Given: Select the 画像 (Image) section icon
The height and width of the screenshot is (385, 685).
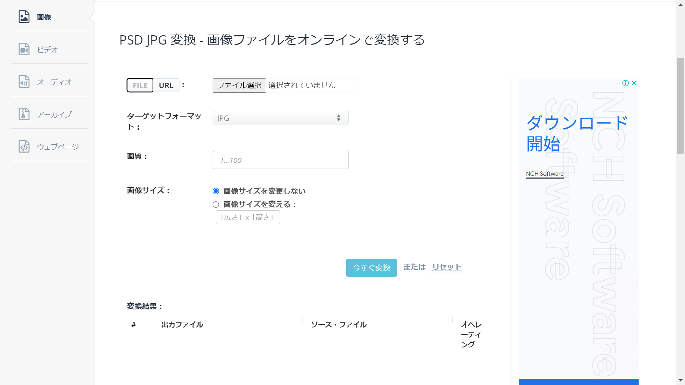Looking at the screenshot, I should pyautogui.click(x=24, y=17).
